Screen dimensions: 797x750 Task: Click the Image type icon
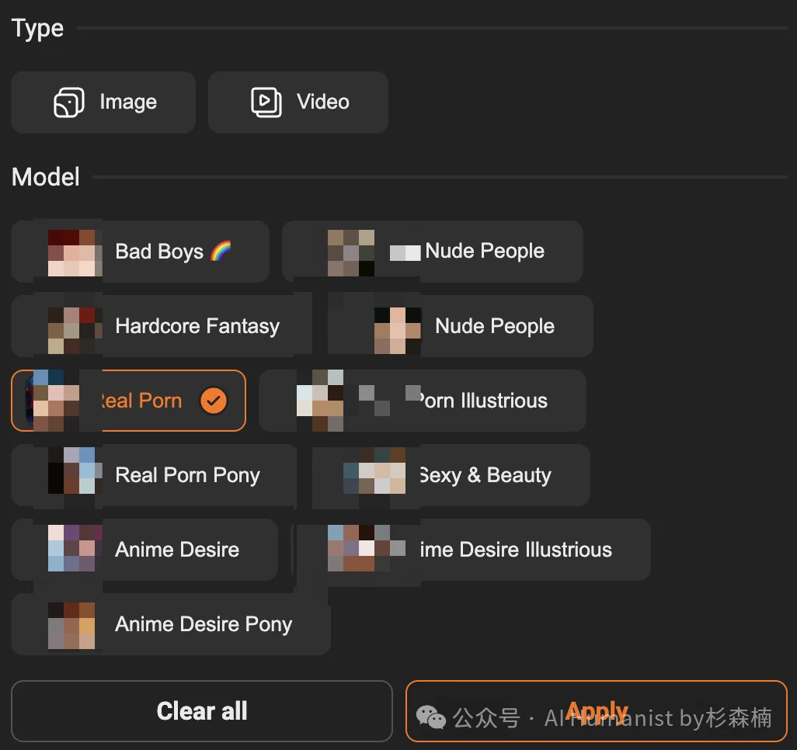click(68, 102)
